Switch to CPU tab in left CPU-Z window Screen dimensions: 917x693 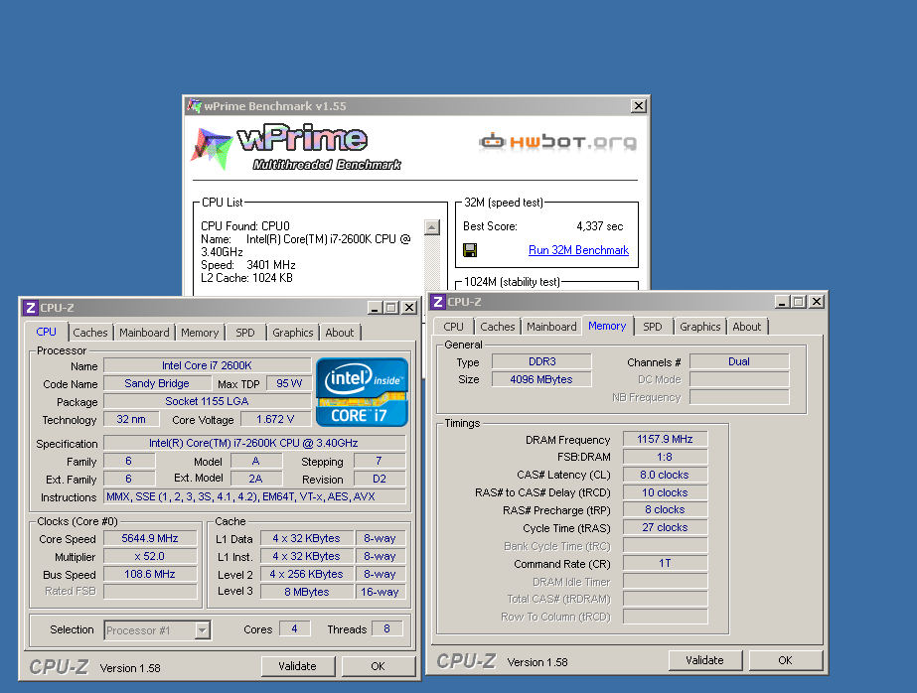(47, 332)
